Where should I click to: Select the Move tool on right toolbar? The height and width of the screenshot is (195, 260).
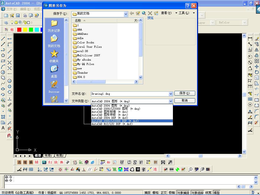[x=257, y=67]
